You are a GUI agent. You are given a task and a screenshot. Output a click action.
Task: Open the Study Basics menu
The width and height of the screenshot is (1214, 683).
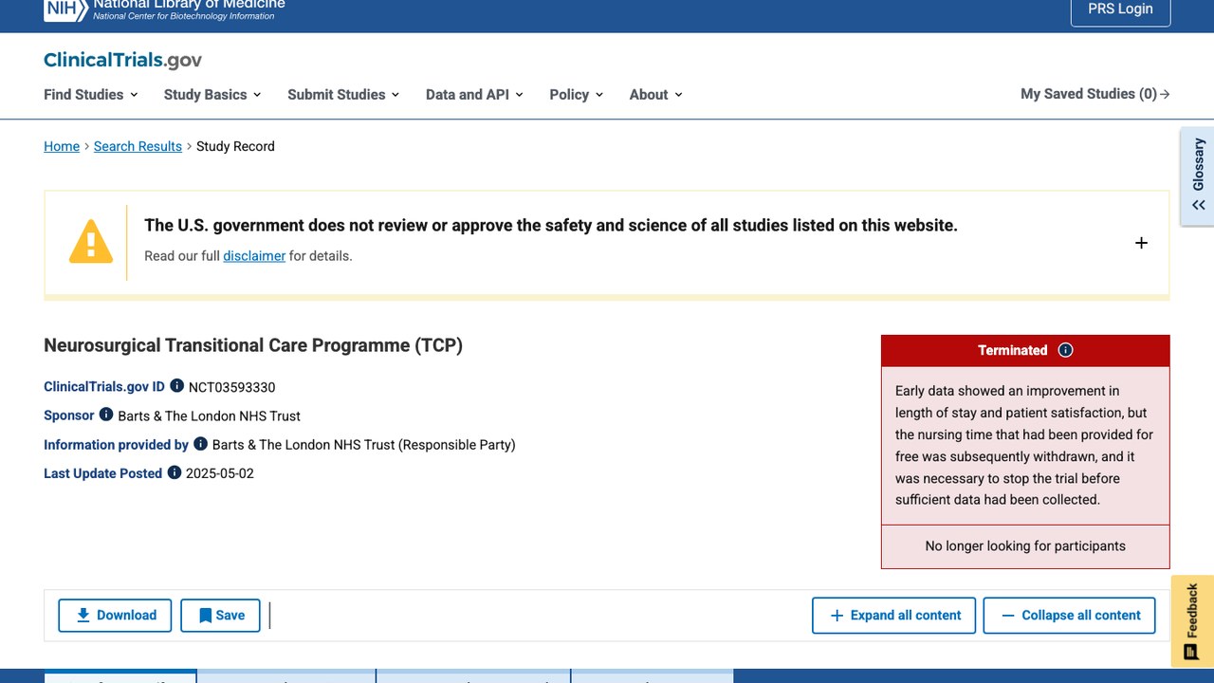(212, 94)
